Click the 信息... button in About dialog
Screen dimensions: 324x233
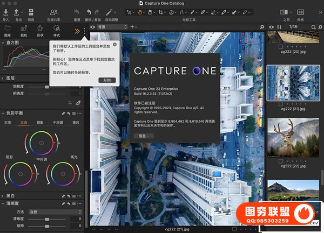point(143,136)
